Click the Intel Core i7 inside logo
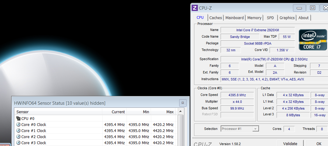Viewport: 328px width, 146px height. [x=313, y=40]
